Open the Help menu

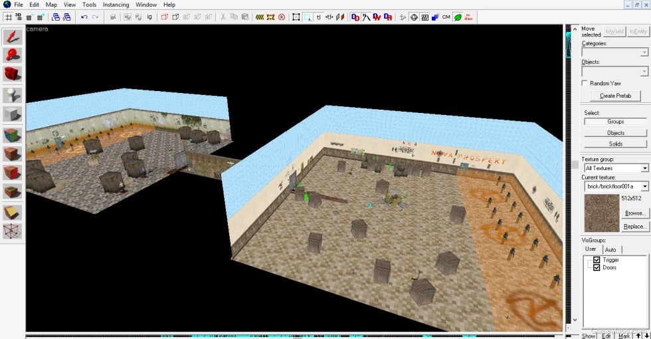coord(169,5)
